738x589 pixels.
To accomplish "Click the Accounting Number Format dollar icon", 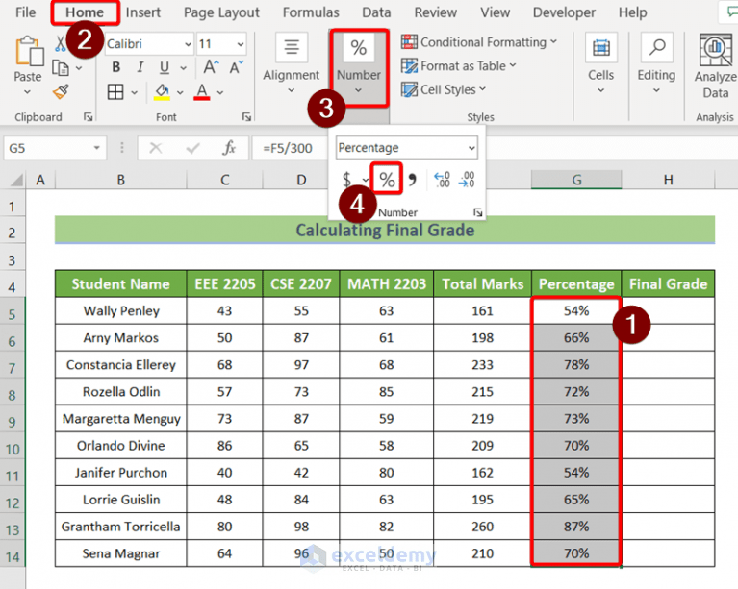I will coord(346,180).
